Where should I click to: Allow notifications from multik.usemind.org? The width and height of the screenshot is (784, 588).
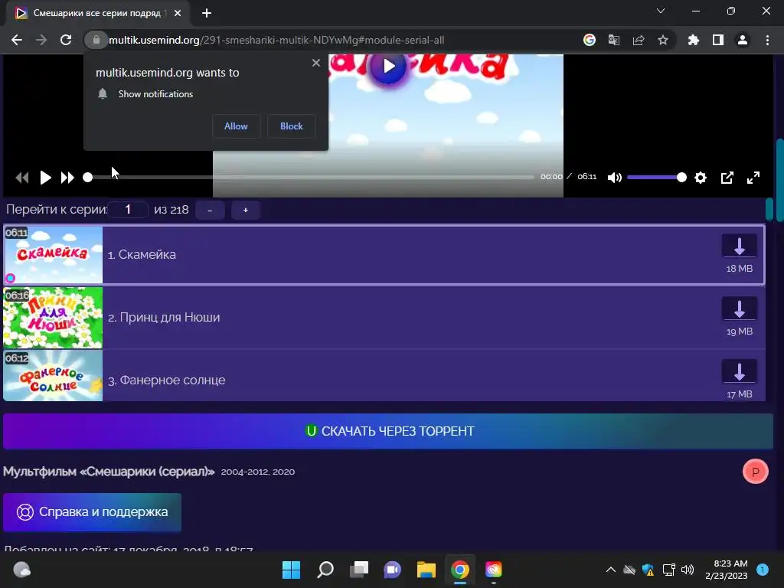(x=236, y=126)
